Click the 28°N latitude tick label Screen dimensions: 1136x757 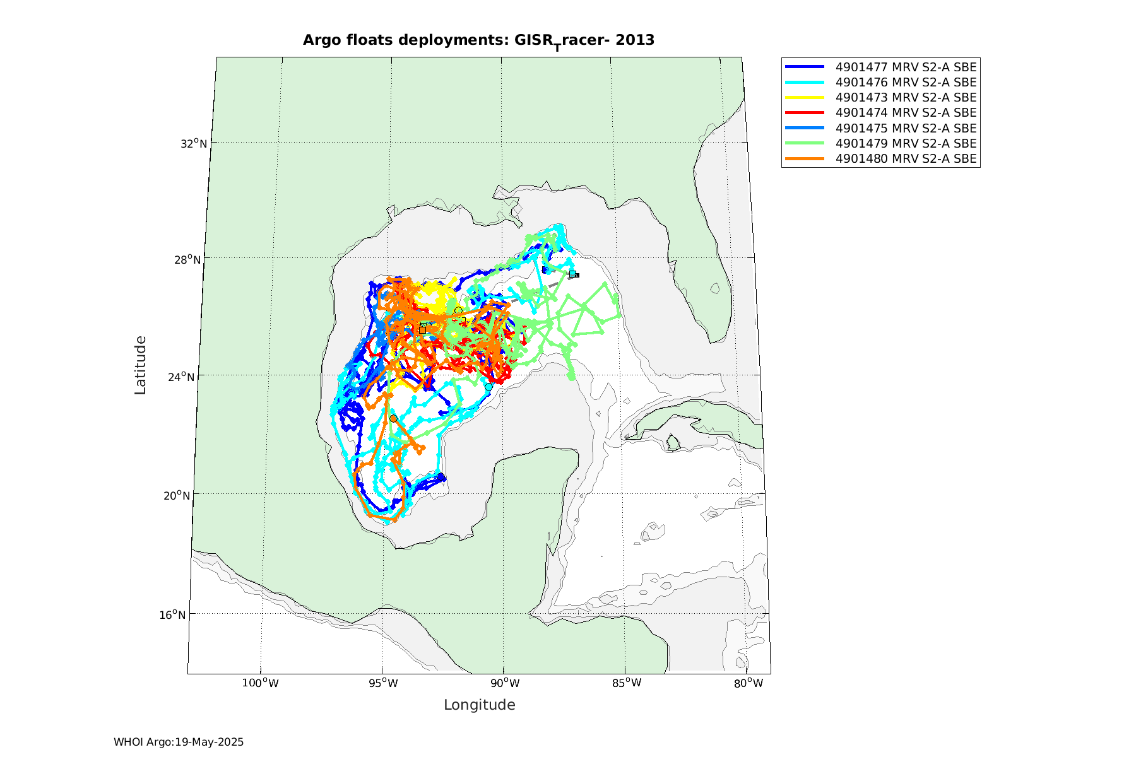(x=188, y=260)
